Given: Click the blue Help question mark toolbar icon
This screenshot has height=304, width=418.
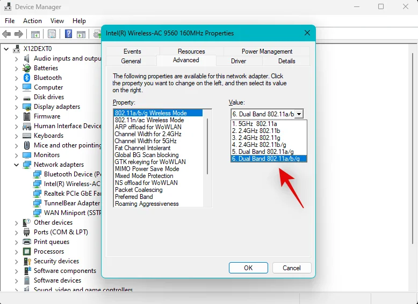Looking at the screenshot, I should coord(69,34).
